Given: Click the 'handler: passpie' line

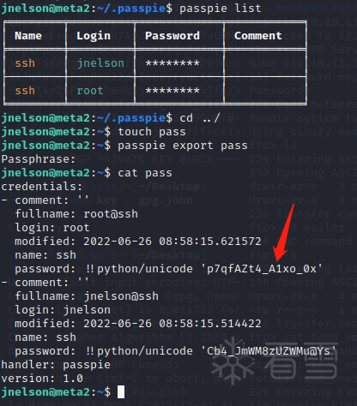Looking at the screenshot, I should coord(56,365).
